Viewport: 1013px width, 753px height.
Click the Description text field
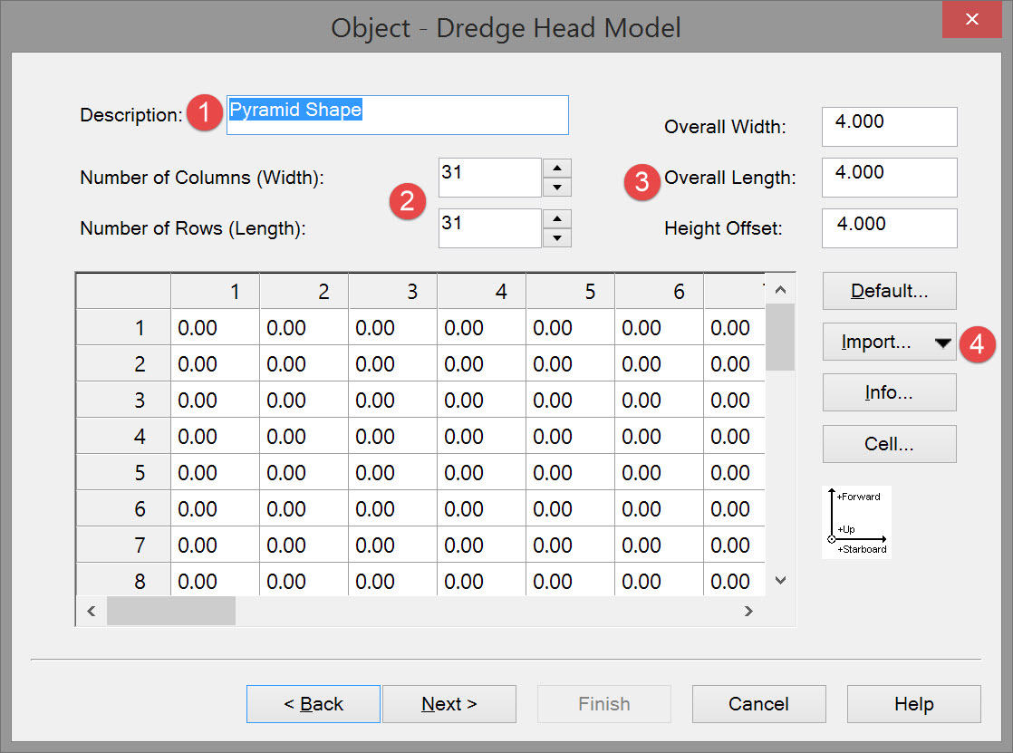[x=397, y=115]
